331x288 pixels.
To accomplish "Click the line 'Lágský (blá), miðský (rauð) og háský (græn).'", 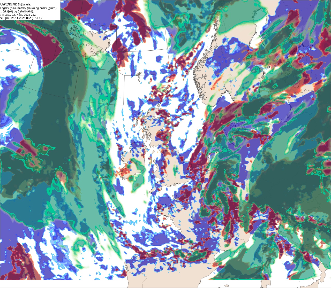I will click(x=29, y=8).
